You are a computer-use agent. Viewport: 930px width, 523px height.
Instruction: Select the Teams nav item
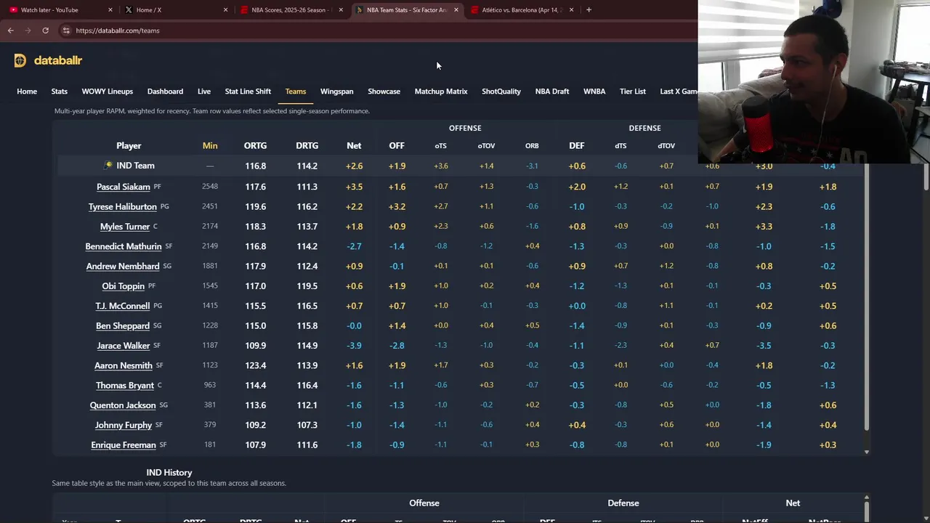point(296,92)
